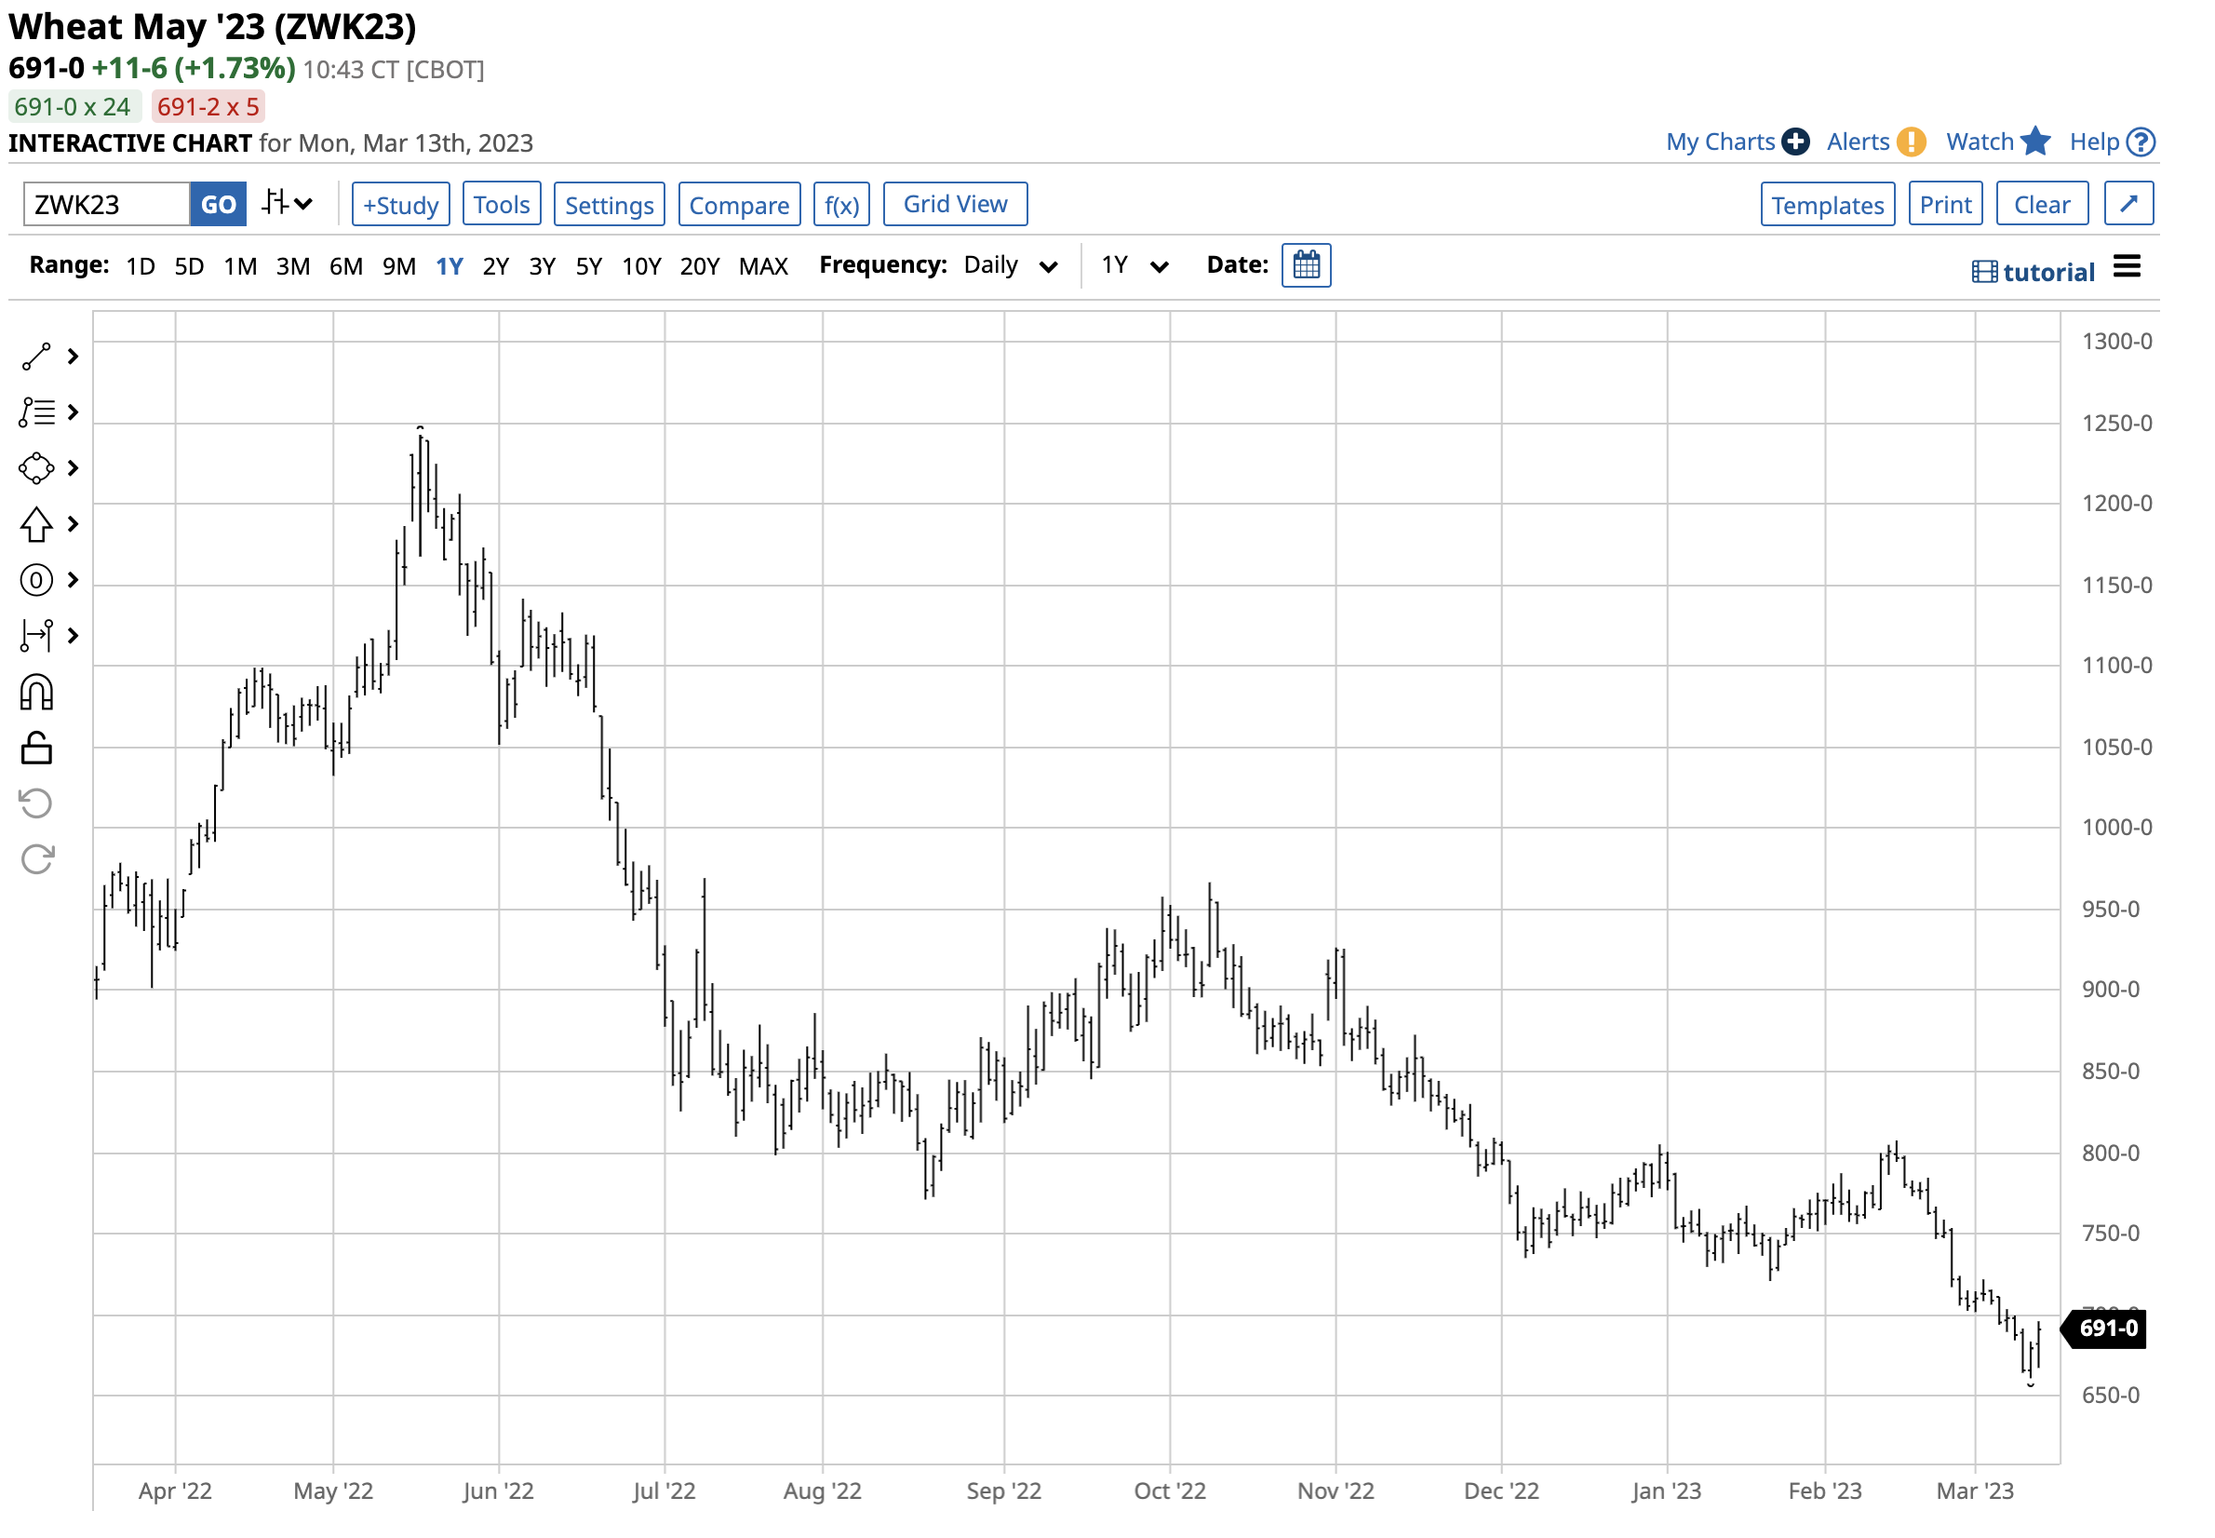
Task: Click the ZWK23 symbol input field
Action: coord(107,205)
